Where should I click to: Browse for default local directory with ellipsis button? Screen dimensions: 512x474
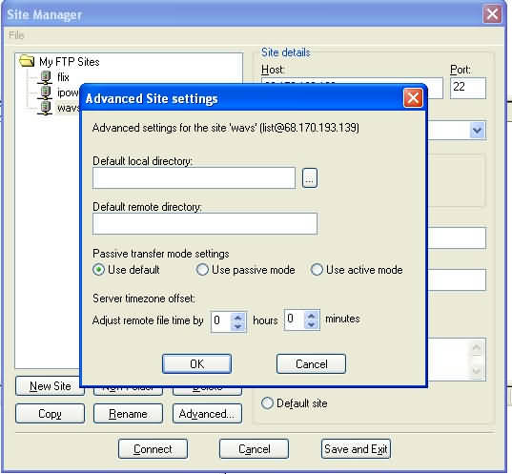pyautogui.click(x=310, y=178)
